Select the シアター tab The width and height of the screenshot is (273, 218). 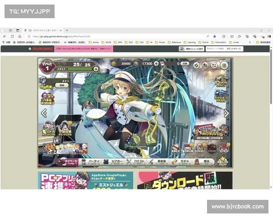click(x=113, y=162)
